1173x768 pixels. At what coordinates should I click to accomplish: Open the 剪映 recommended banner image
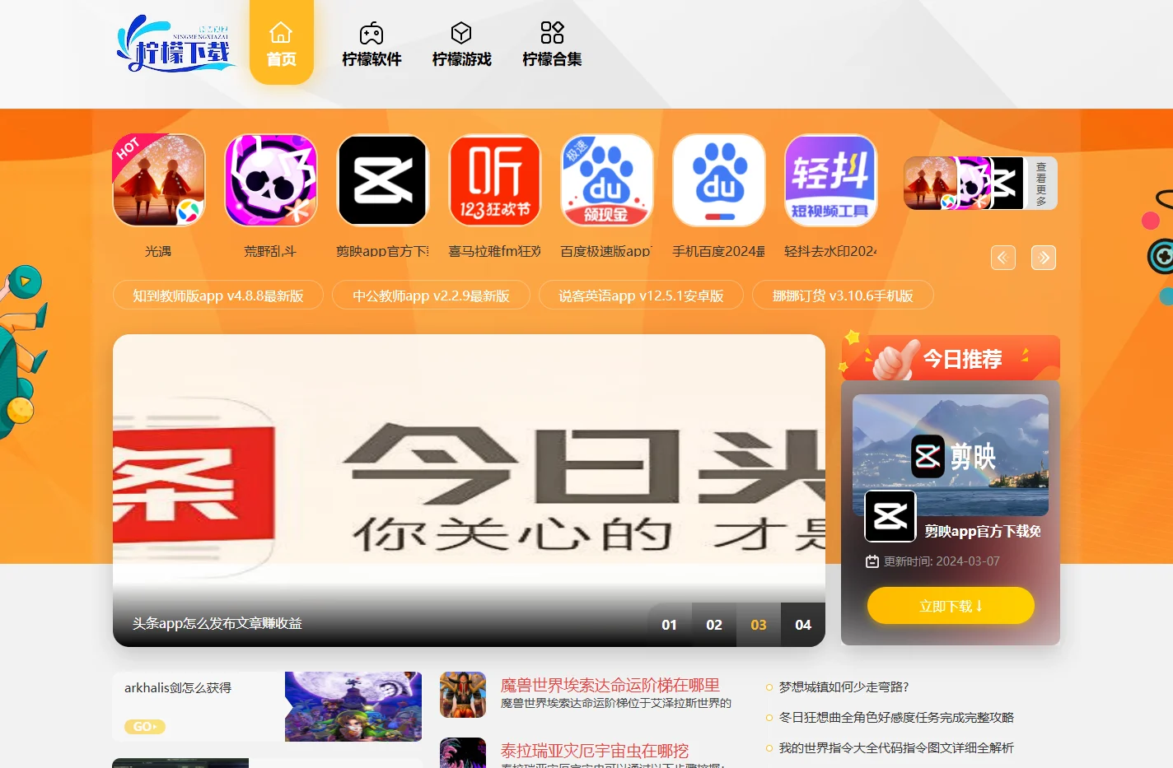click(x=951, y=455)
